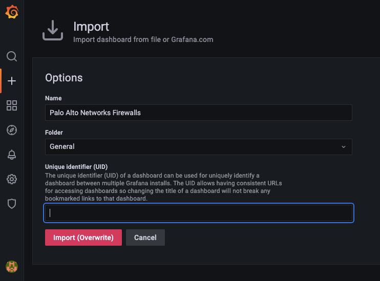The width and height of the screenshot is (380, 281).
Task: Click the user avatar in sidebar
Action: click(12, 266)
